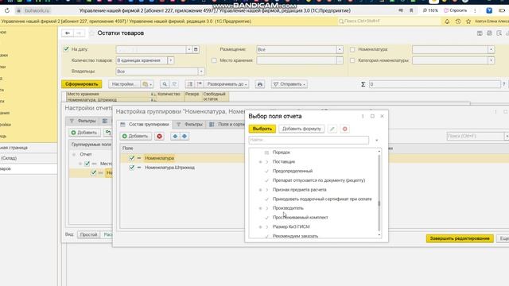Switch to the Состав группировки tab
This screenshot has width=509, height=286.
coord(145,125)
